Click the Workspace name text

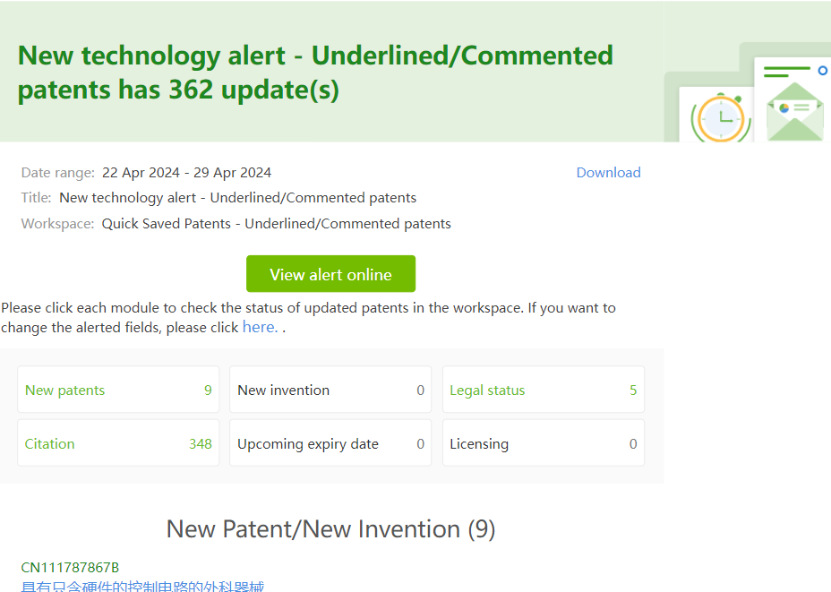(276, 224)
